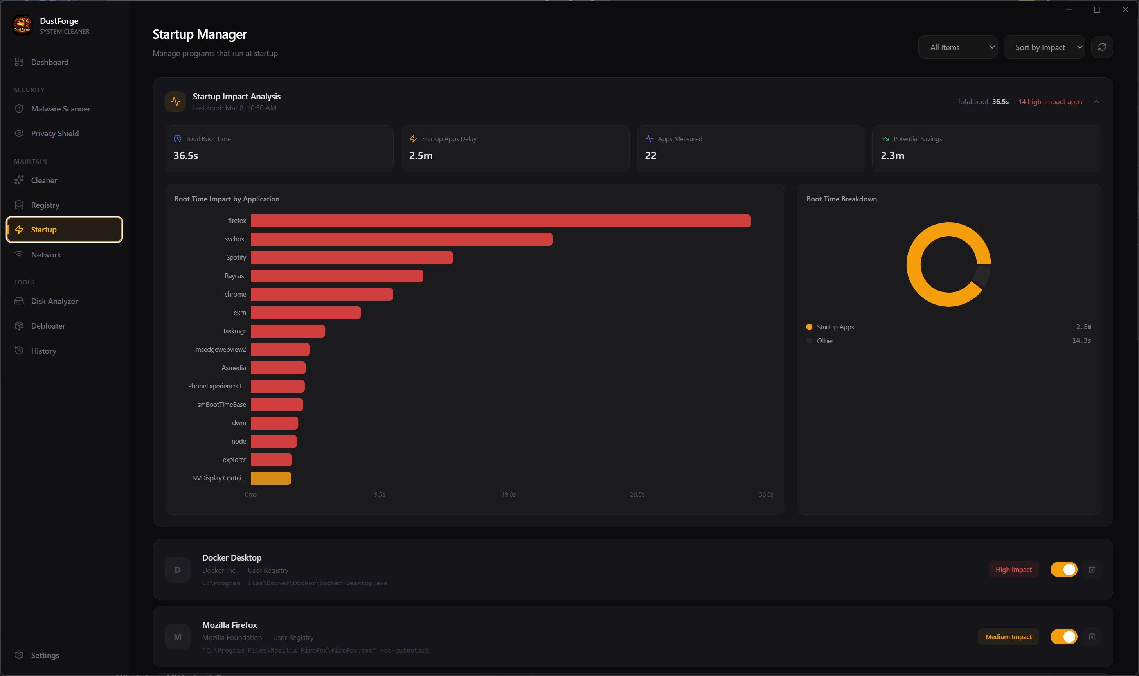Go to the Dashboard menu item
The height and width of the screenshot is (676, 1139).
(x=50, y=63)
